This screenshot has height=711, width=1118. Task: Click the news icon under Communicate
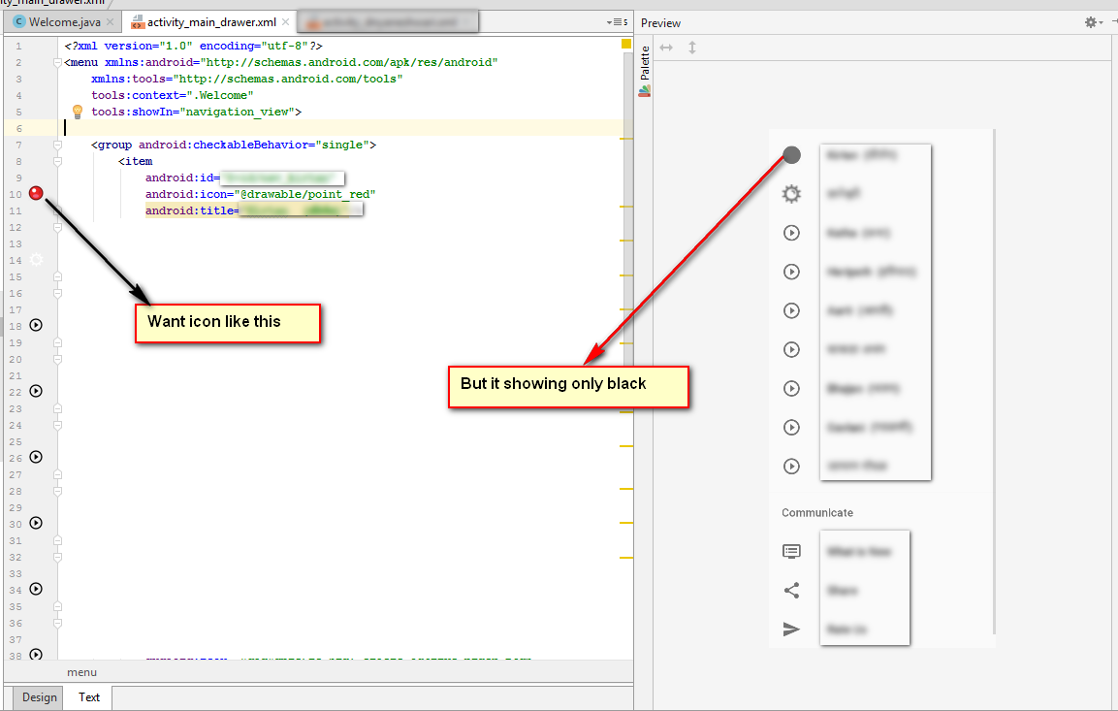click(791, 551)
